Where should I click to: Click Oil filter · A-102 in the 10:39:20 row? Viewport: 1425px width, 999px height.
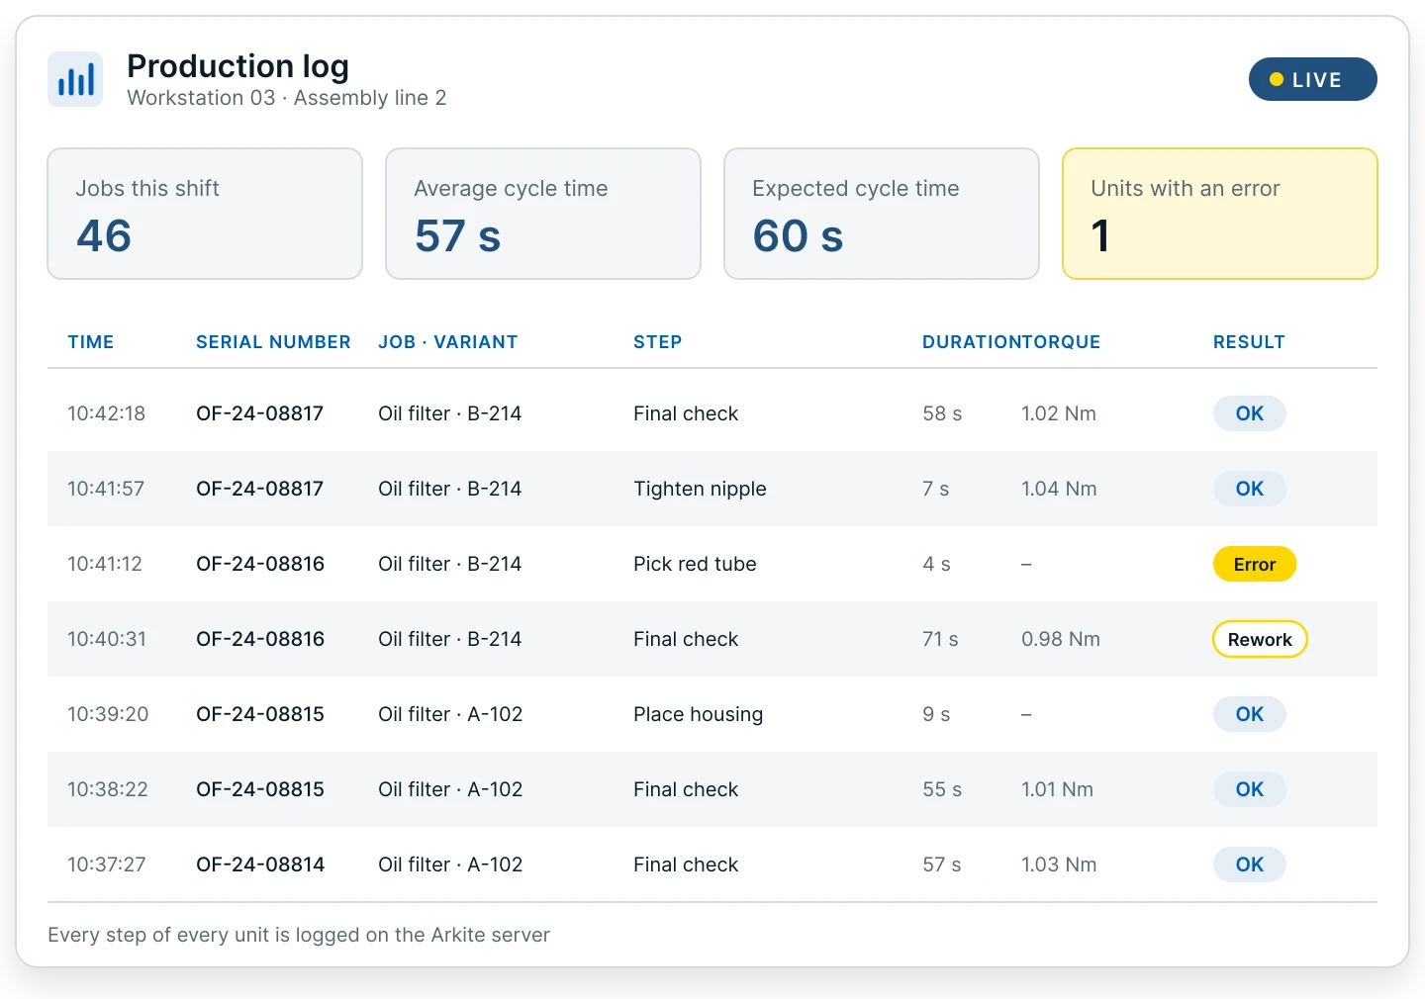click(x=450, y=714)
